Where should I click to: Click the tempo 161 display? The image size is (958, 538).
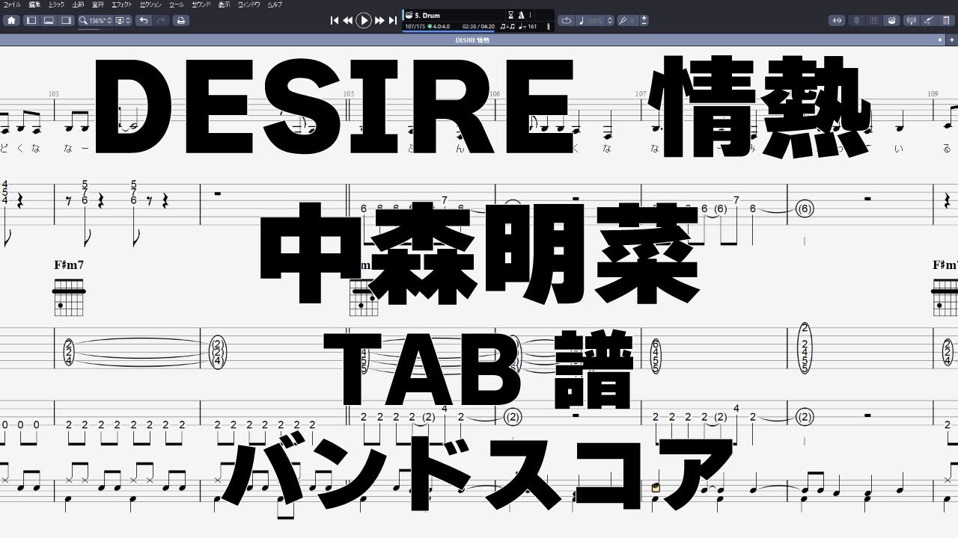click(527, 27)
